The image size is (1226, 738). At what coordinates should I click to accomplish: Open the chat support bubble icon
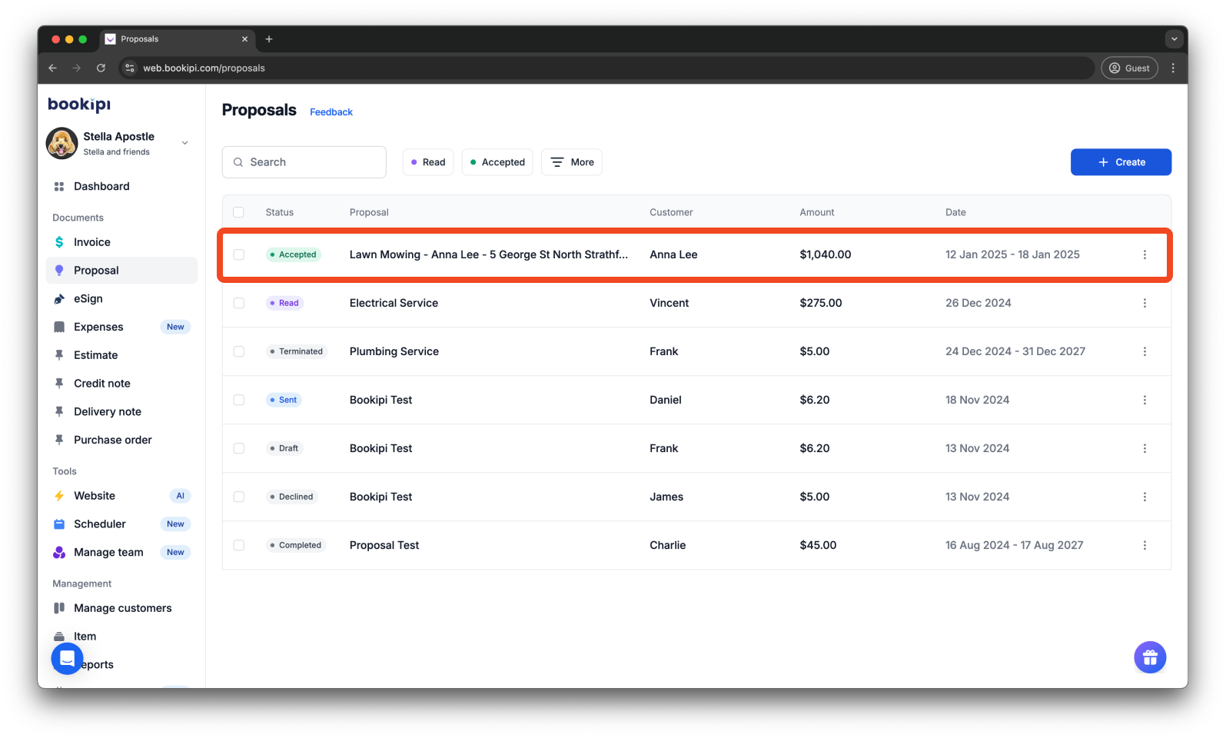(x=67, y=659)
